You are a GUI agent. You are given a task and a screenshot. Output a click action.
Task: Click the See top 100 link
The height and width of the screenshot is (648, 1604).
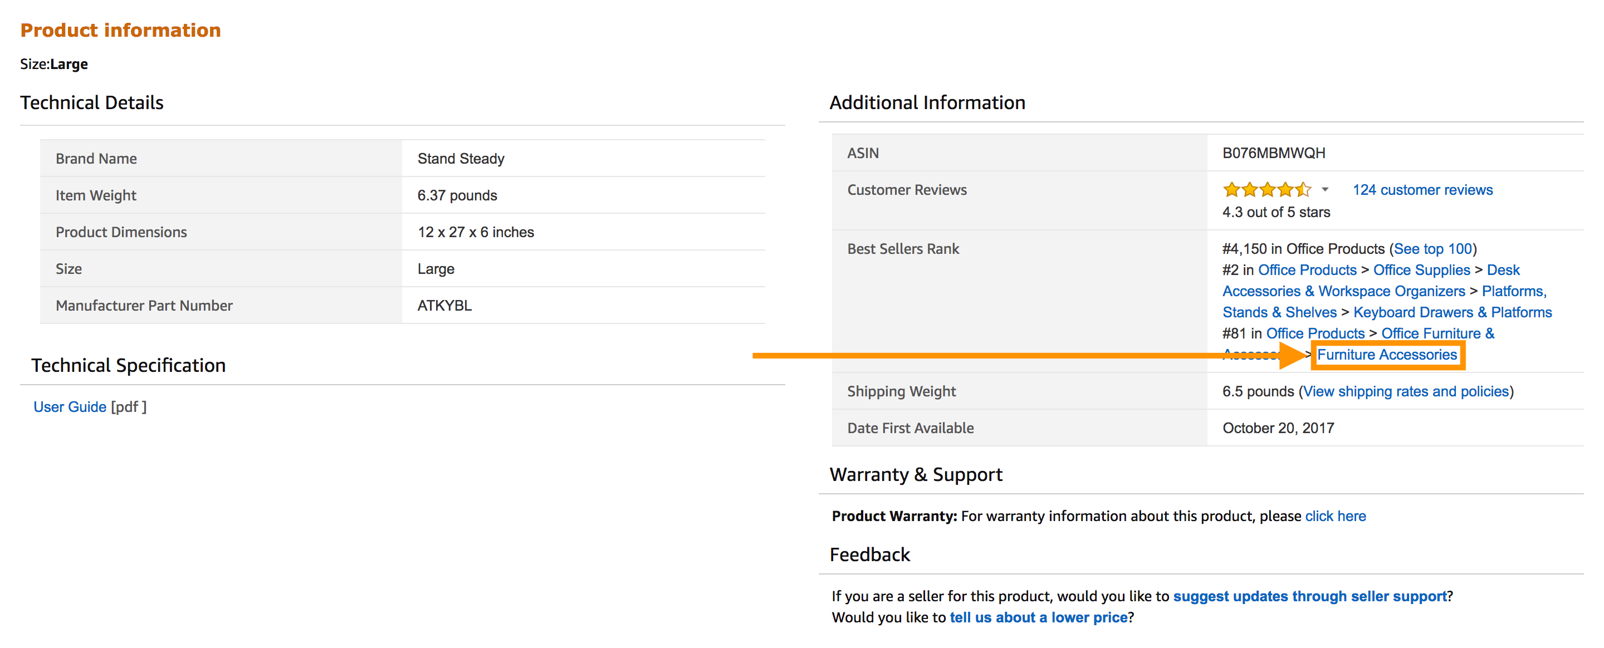pyautogui.click(x=1432, y=249)
